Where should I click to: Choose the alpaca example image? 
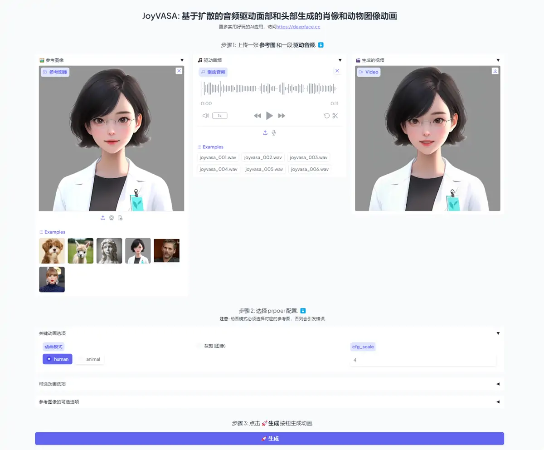point(81,251)
